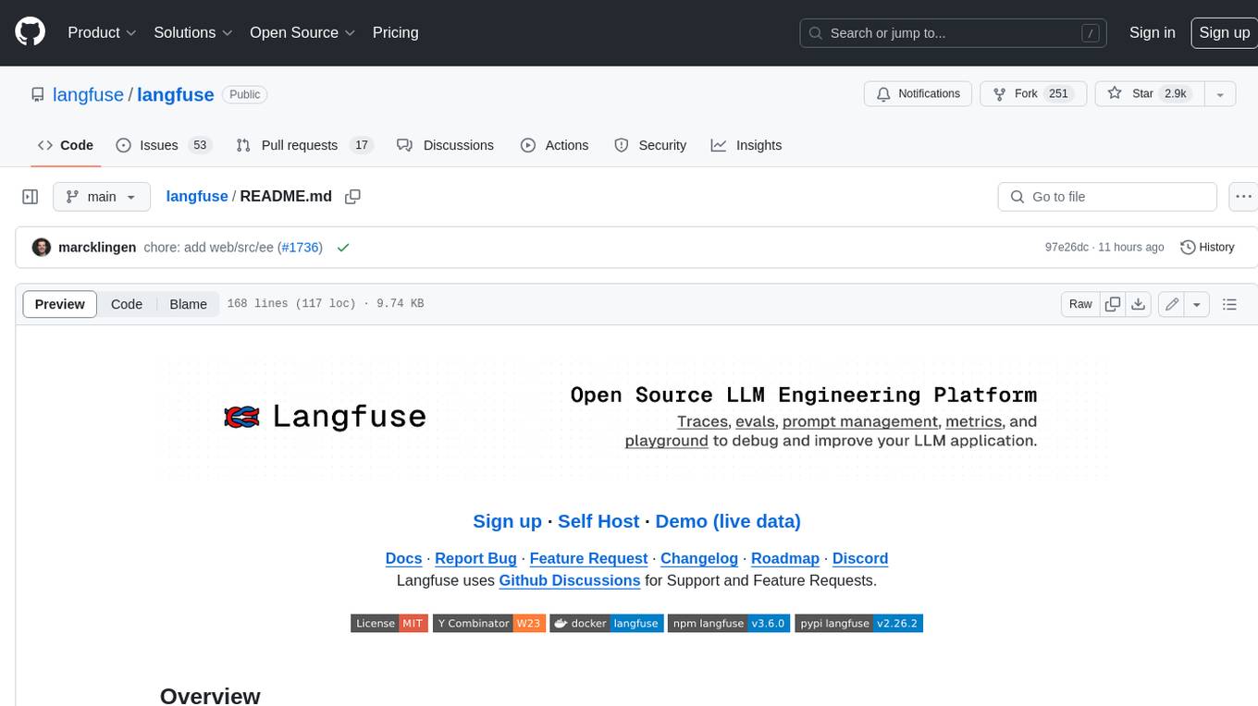Open the Report Bug link

click(x=475, y=558)
